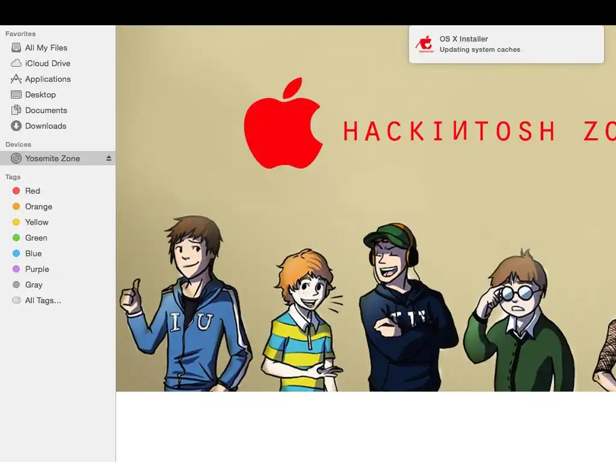This screenshot has height=462, width=616.
Task: Click the glasses character in green cardigan
Action: tap(519, 320)
